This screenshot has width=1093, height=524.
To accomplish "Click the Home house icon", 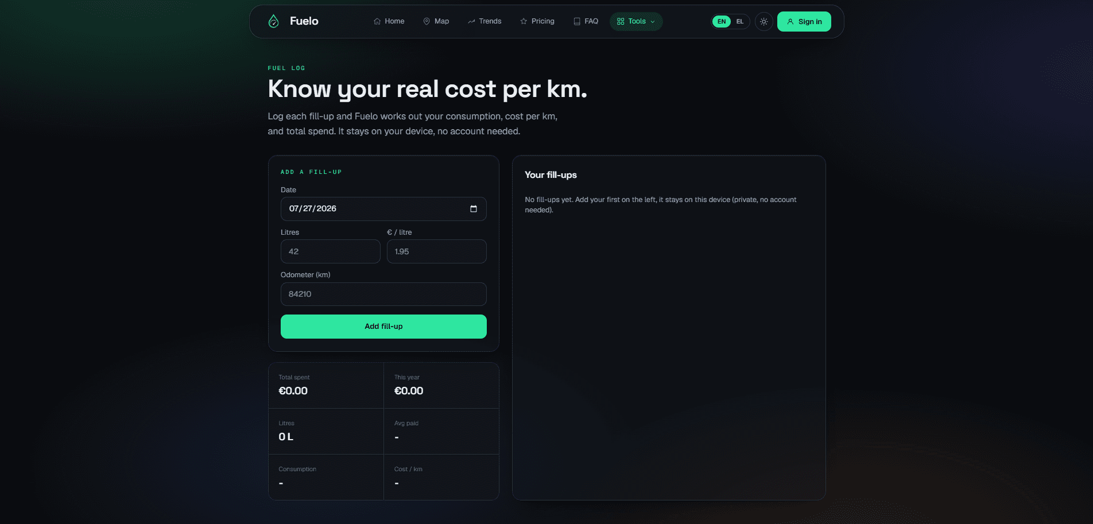I will (x=377, y=21).
